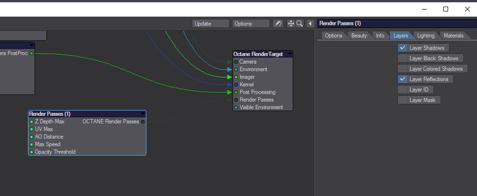The image size is (477, 196).
Task: Click the UV Max input connector
Action: (x=32, y=129)
